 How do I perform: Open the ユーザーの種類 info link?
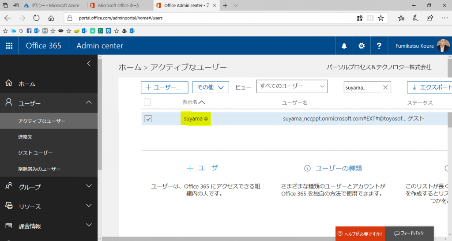pos(333,168)
